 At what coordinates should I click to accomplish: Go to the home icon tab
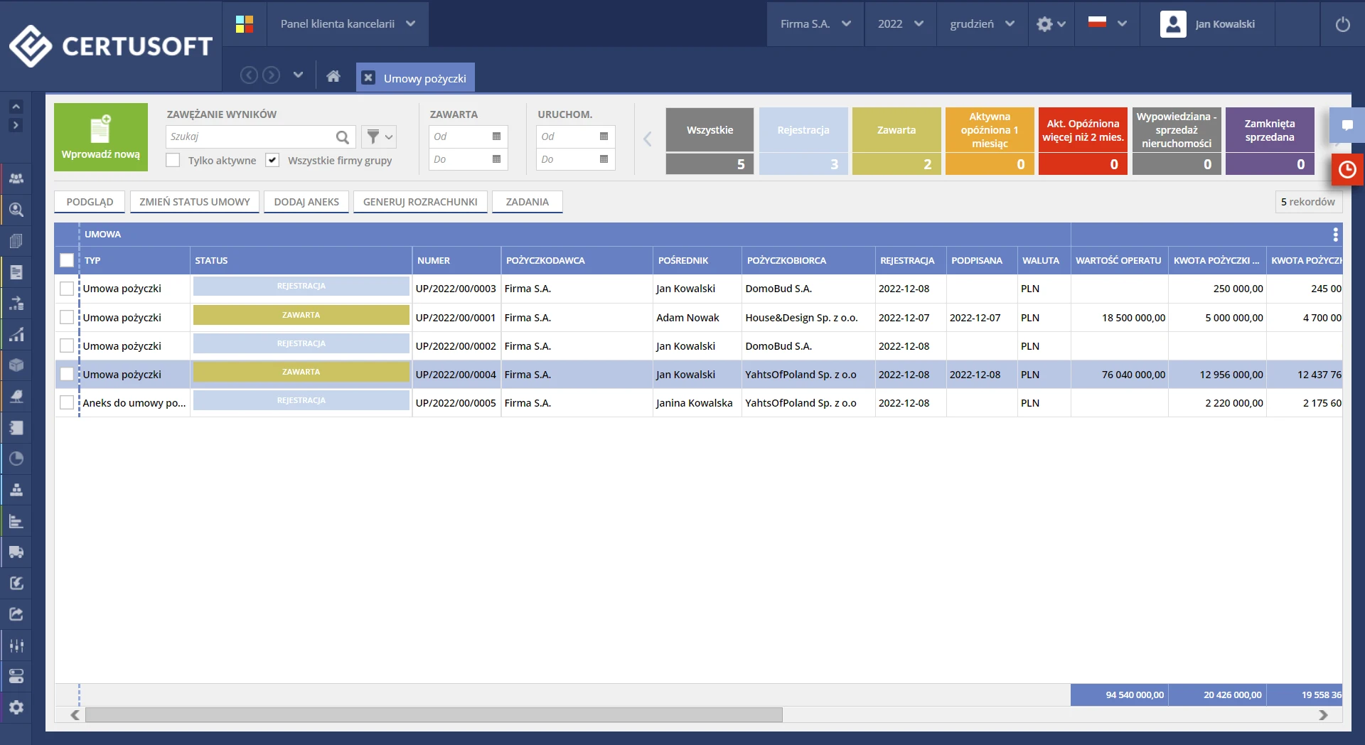[x=333, y=76]
